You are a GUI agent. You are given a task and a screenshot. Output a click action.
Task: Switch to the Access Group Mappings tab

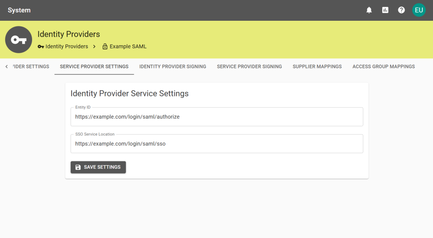[384, 67]
